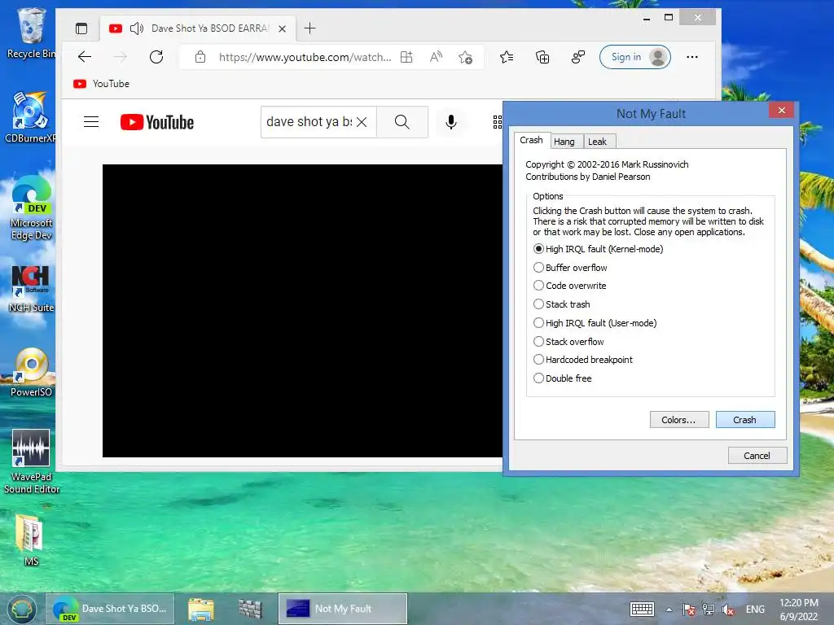Image resolution: width=834 pixels, height=625 pixels.
Task: Open the Recycle Bin desktop icon
Action: coord(31,33)
